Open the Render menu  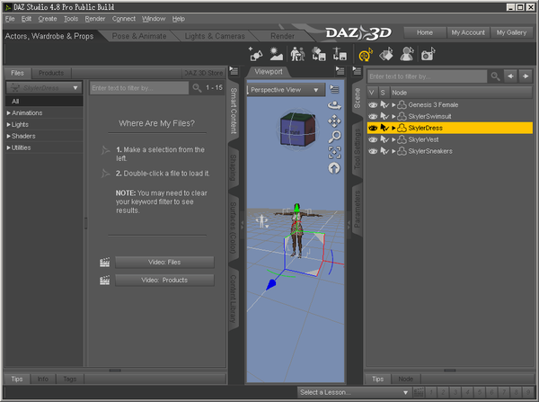(x=95, y=19)
